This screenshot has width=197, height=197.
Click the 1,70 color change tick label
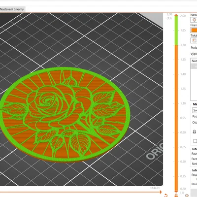coord(183,45)
